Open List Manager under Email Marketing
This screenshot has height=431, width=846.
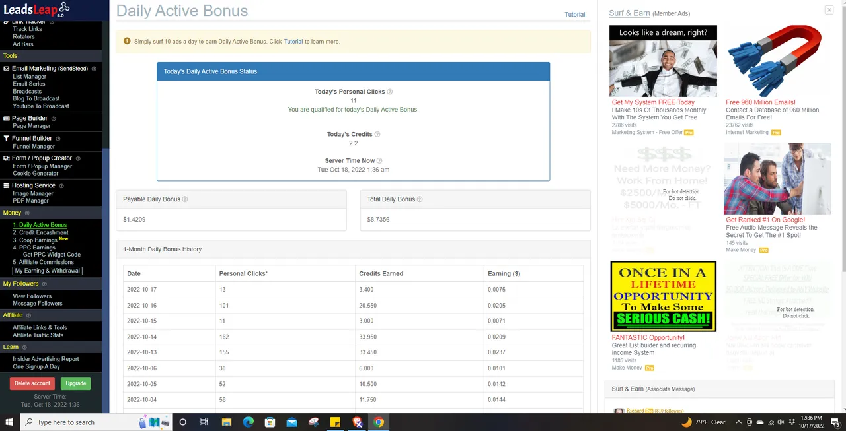click(x=29, y=77)
